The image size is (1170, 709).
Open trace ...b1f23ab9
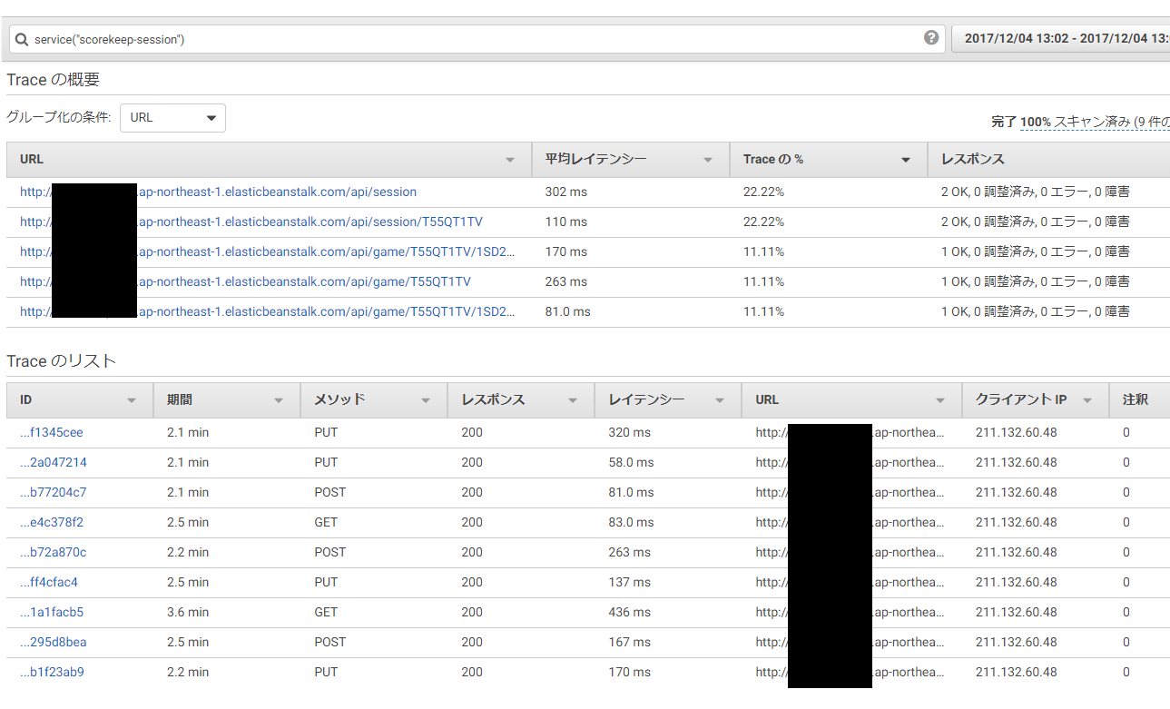(x=52, y=672)
